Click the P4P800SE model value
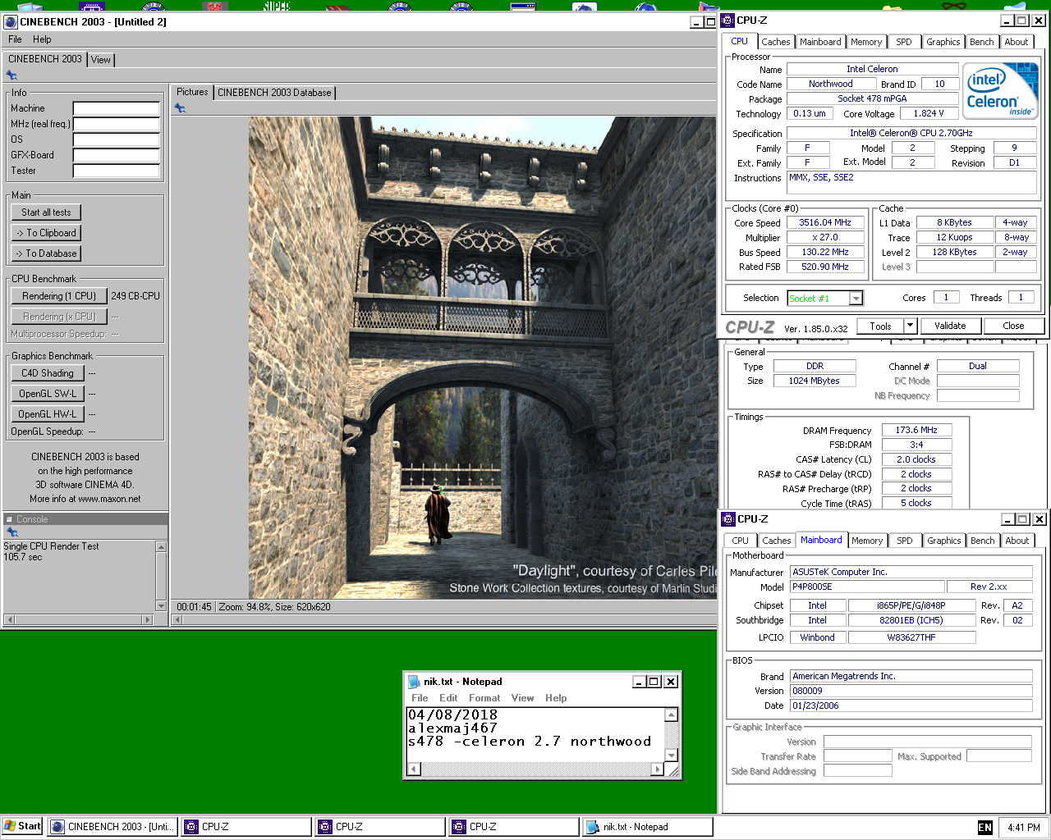1051x840 pixels. pos(866,587)
